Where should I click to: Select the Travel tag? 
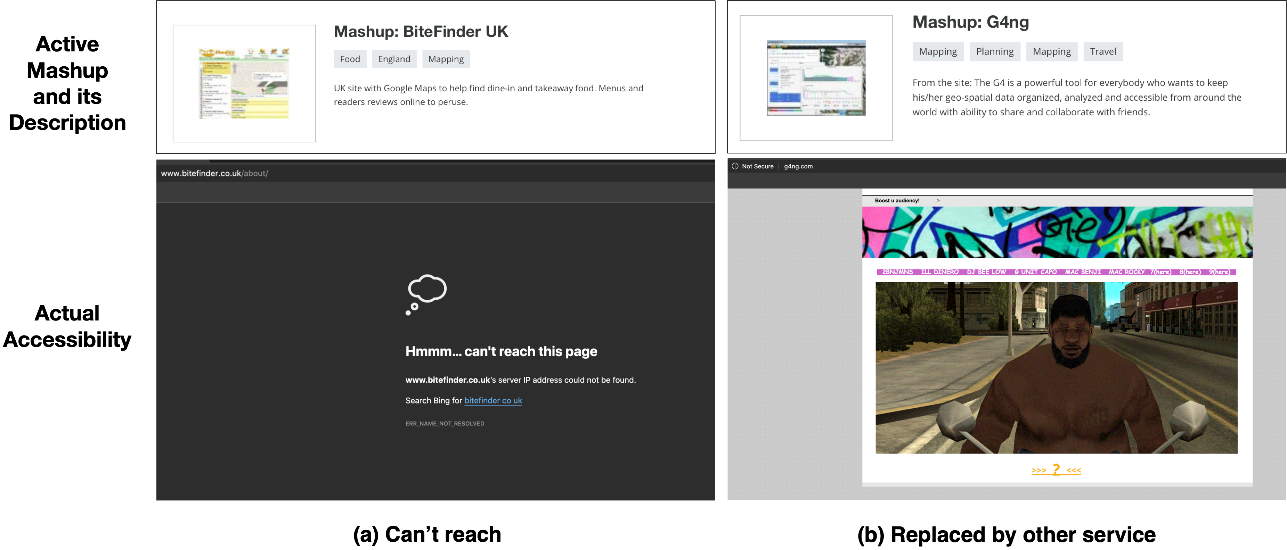1103,51
